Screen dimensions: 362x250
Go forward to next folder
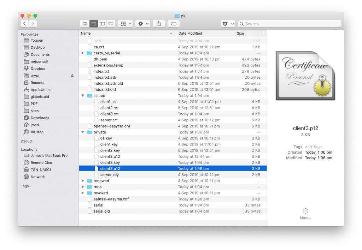point(33,24)
